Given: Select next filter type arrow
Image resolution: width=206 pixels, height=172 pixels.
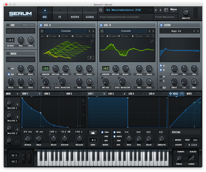Looking at the screenshot, I should click(x=198, y=31).
